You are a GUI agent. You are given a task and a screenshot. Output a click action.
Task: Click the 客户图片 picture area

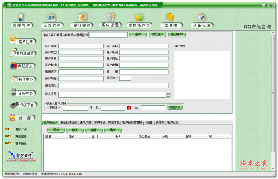click(202, 75)
